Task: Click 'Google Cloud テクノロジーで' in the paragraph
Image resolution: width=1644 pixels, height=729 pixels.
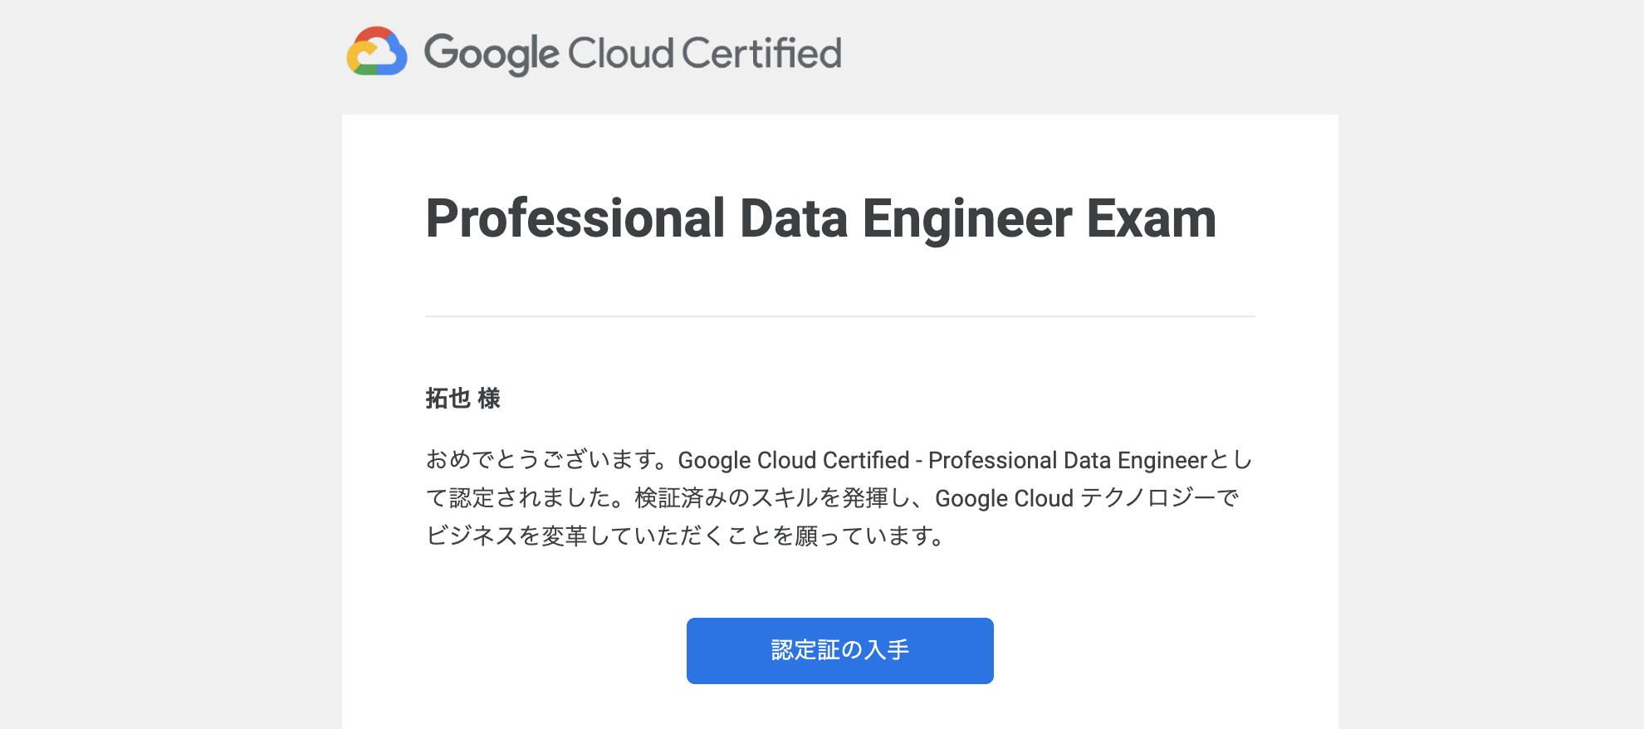Action: click(1086, 498)
